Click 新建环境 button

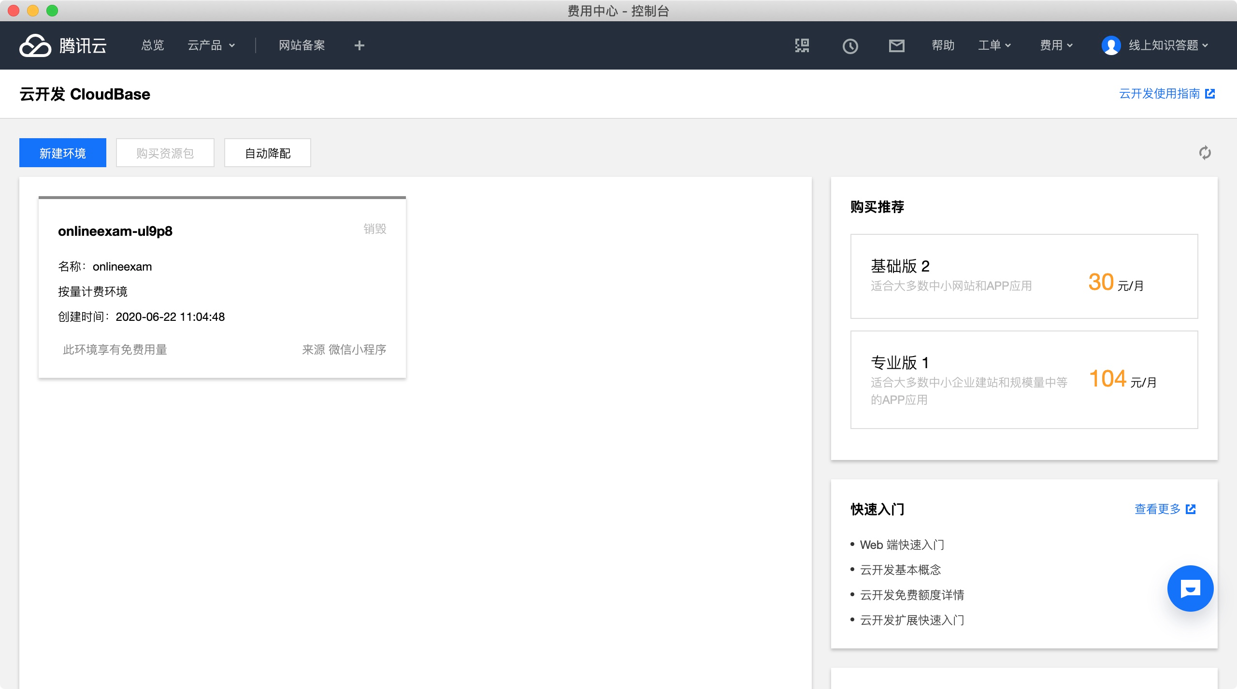(63, 153)
